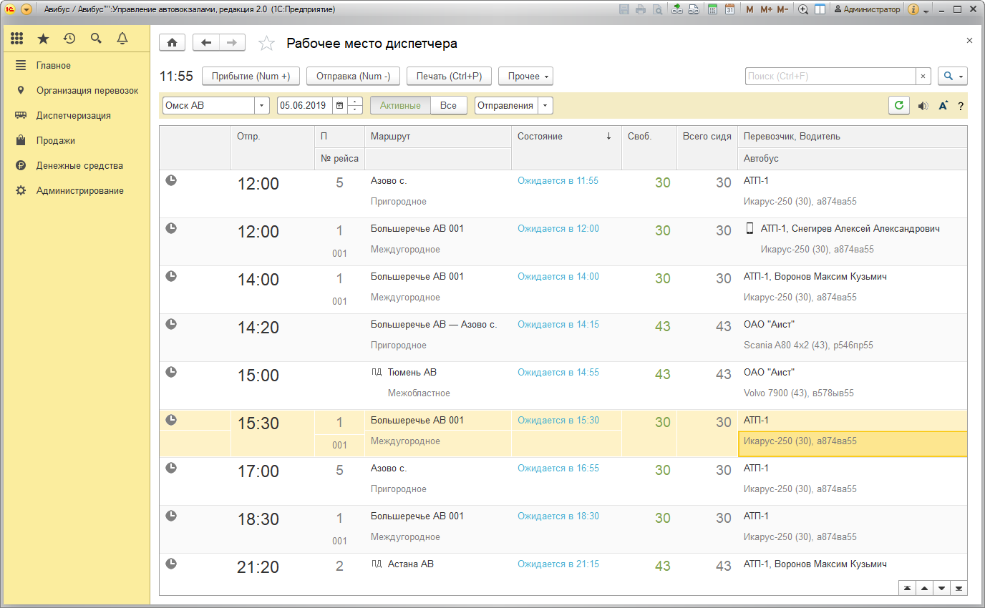Click the Home button
985x608 pixels.
pyautogui.click(x=172, y=43)
